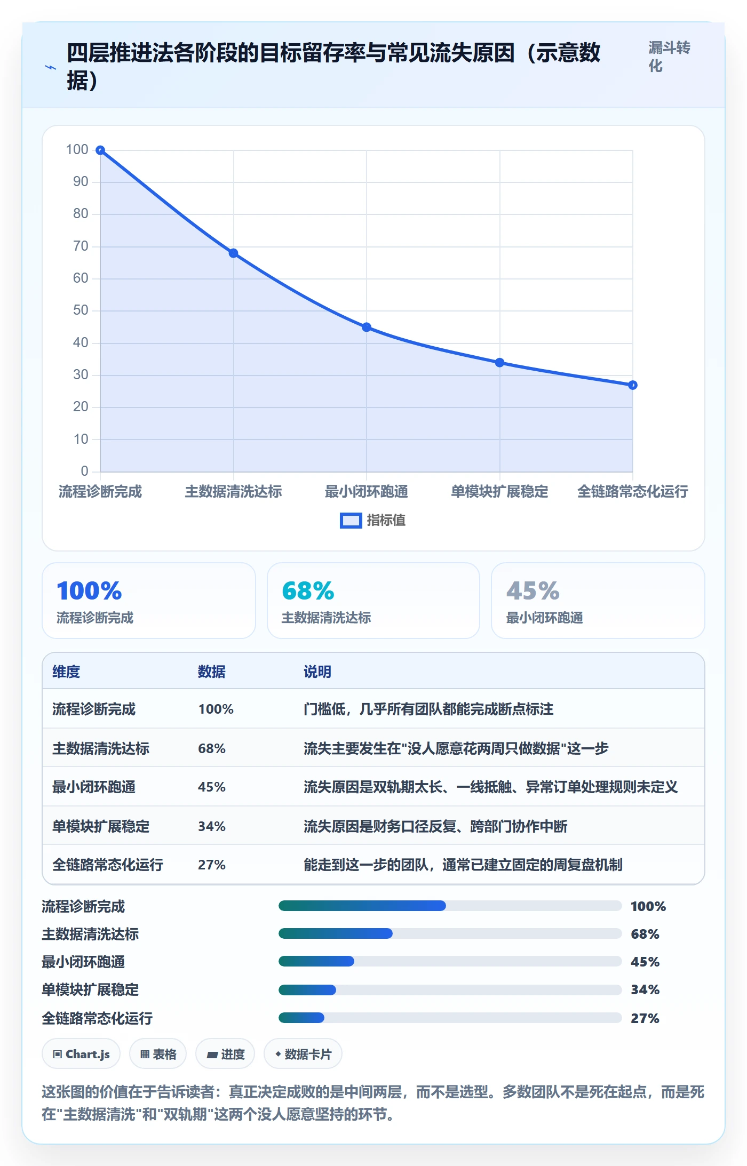Click the table cell starting with 门槛低
Viewport: 747px width, 1166px height.
coord(428,709)
